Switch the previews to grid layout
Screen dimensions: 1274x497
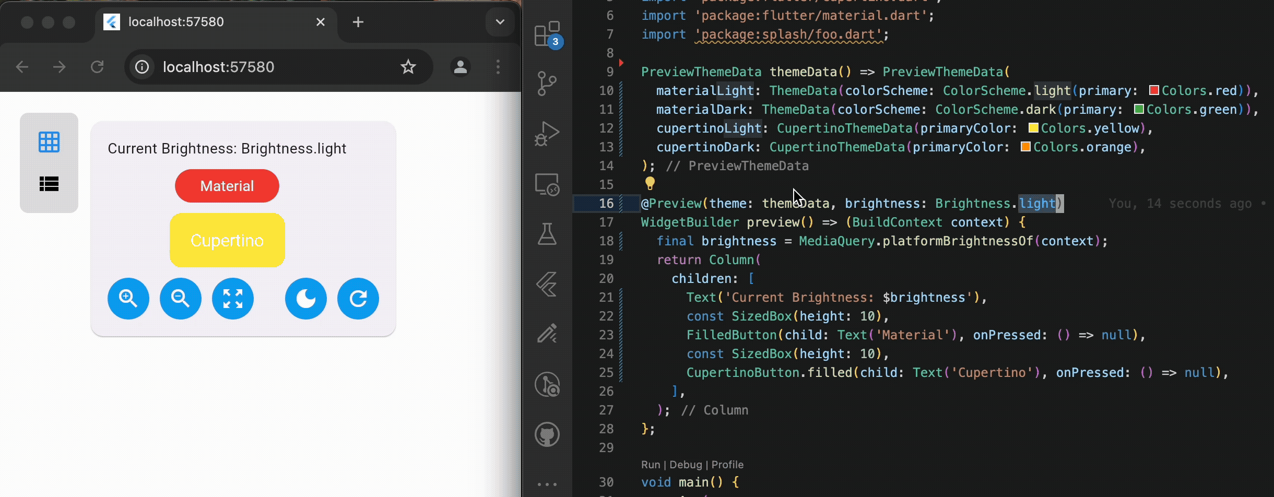49,142
